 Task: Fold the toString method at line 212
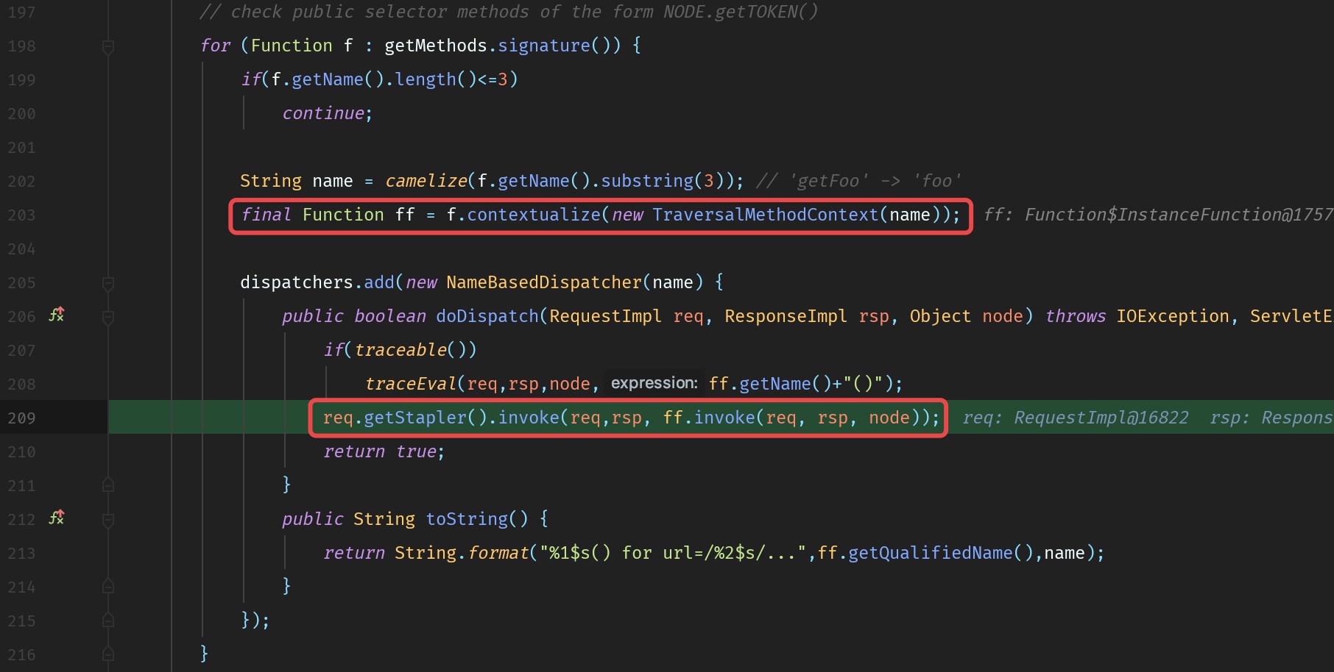[x=108, y=521]
